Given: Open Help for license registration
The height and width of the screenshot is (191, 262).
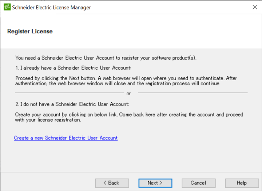Looking at the screenshot, I should pos(242,183).
